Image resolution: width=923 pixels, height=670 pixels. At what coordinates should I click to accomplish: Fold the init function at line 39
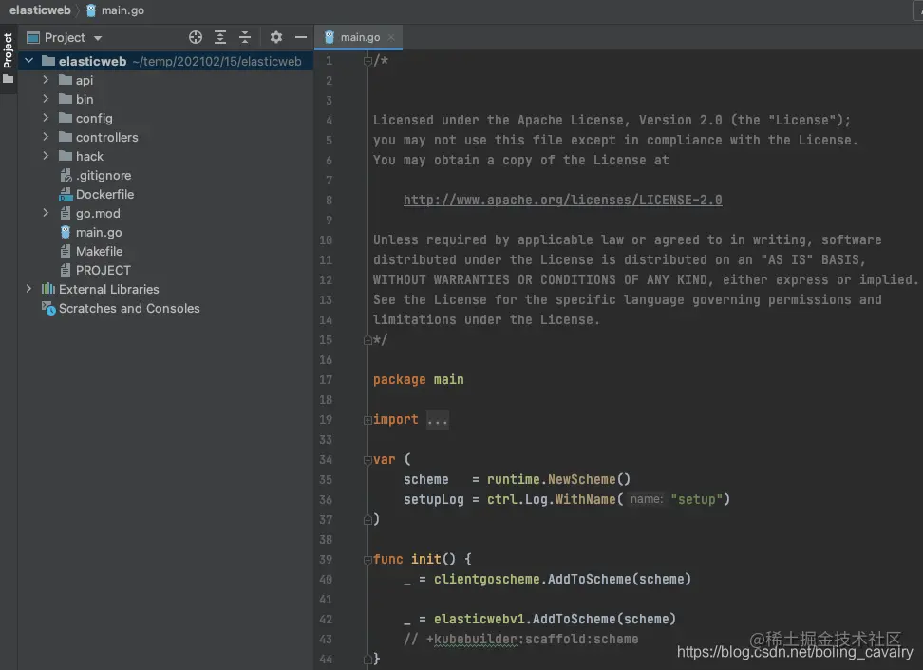(367, 559)
